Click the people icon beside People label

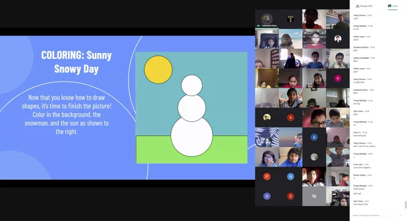pos(357,6)
